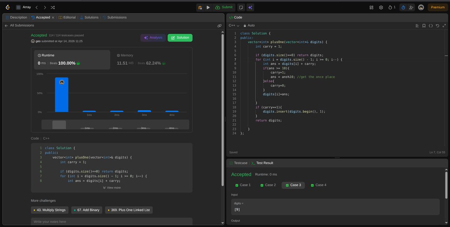This screenshot has width=450, height=227.
Task: Open the timer stopwatch icon
Action: click(403, 7)
